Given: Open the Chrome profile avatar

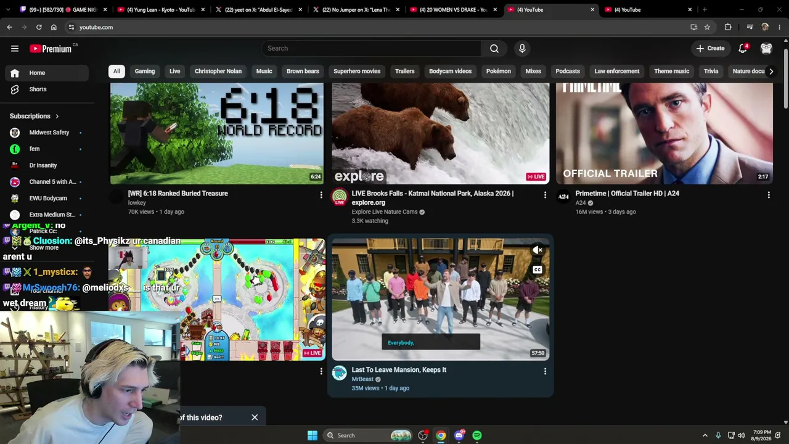Looking at the screenshot, I should (765, 27).
